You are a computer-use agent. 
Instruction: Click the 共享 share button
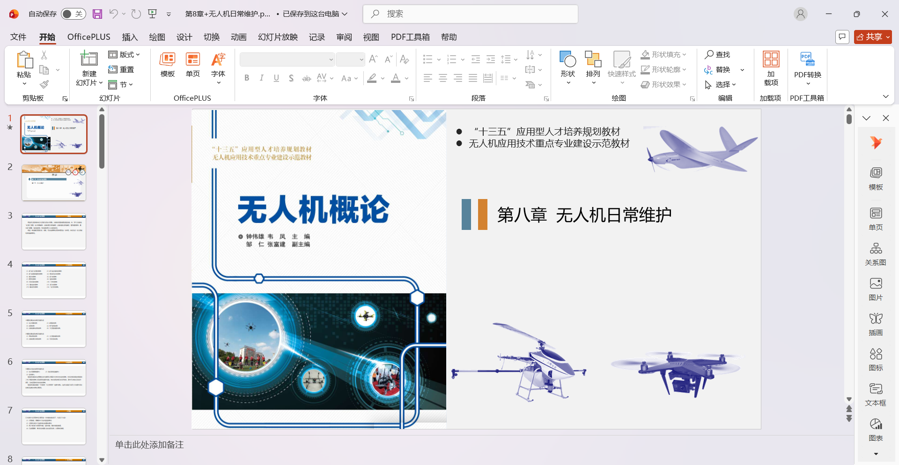(x=873, y=37)
